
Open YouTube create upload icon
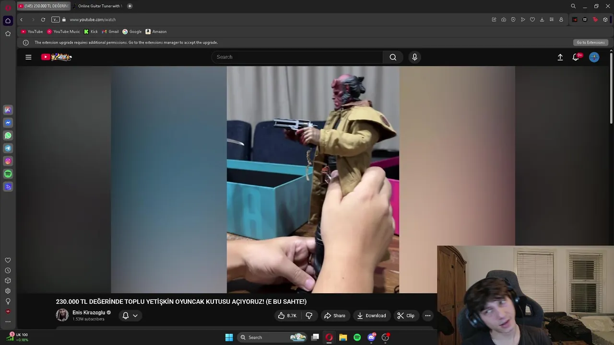pos(560,57)
